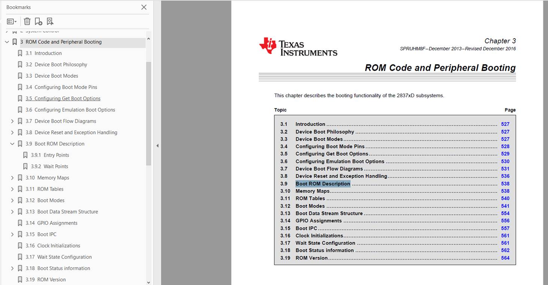Expand 3.13 Boot Data Stream Structure bookmark
This screenshot has height=285, width=548.
click(12, 212)
